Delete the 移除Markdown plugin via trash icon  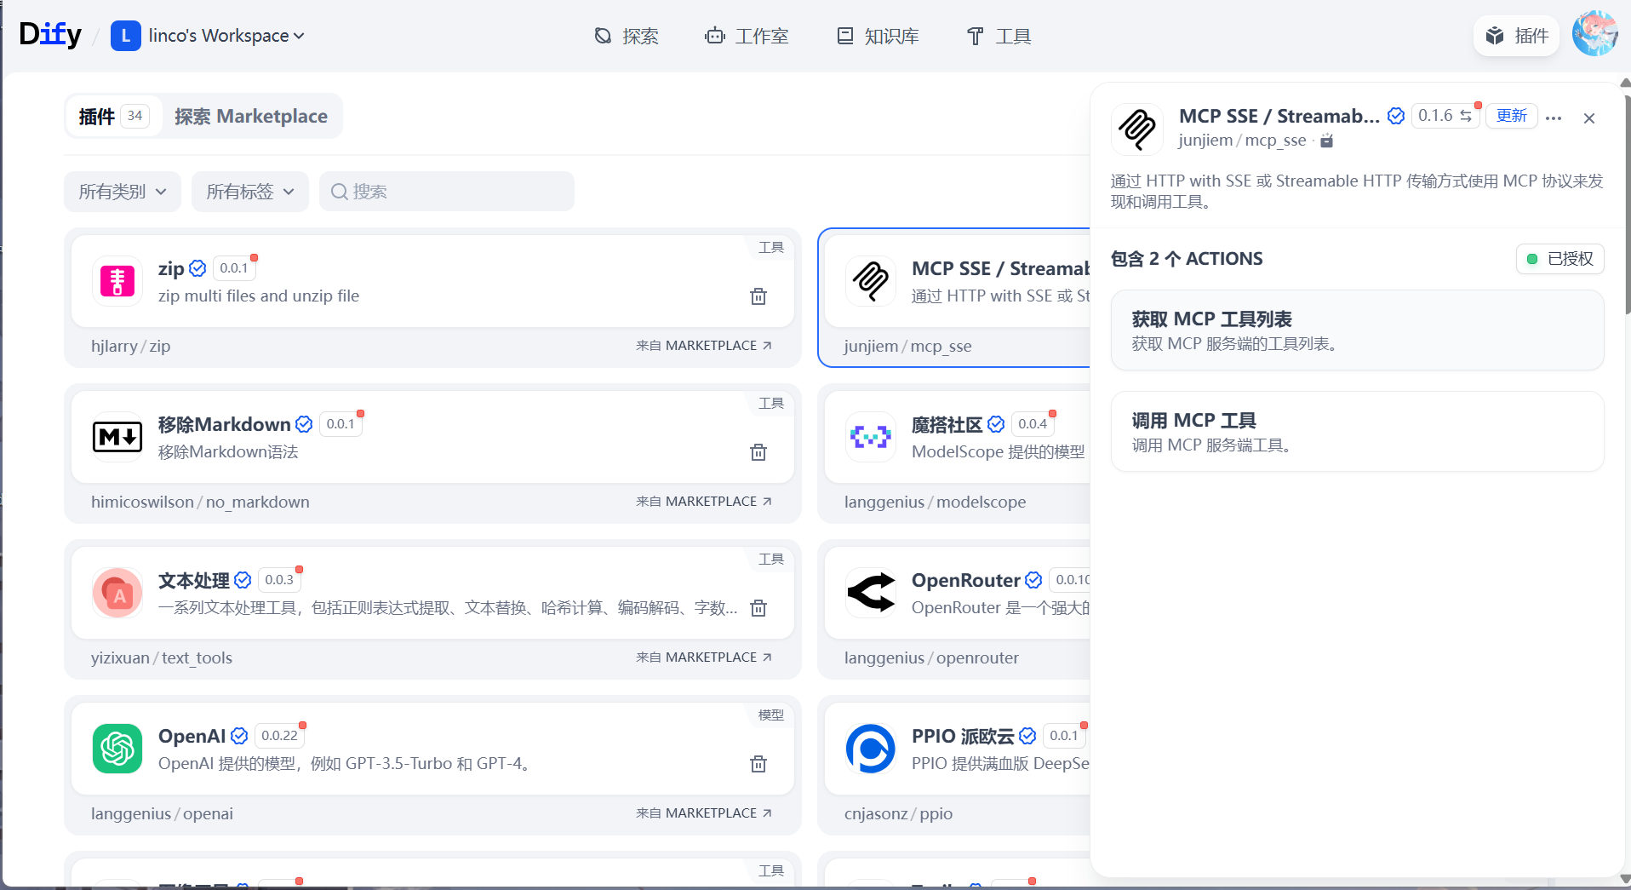758,452
